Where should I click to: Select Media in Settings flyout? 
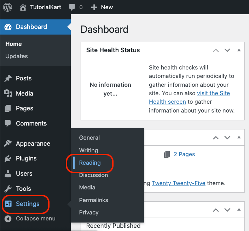(x=87, y=188)
